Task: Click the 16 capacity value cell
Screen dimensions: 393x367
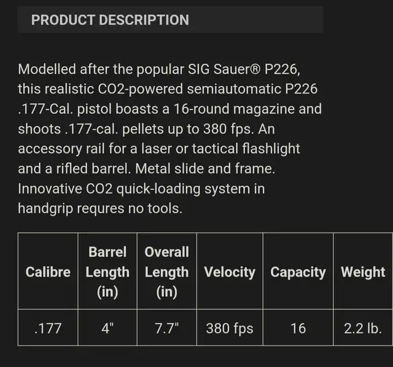Action: [x=298, y=328]
